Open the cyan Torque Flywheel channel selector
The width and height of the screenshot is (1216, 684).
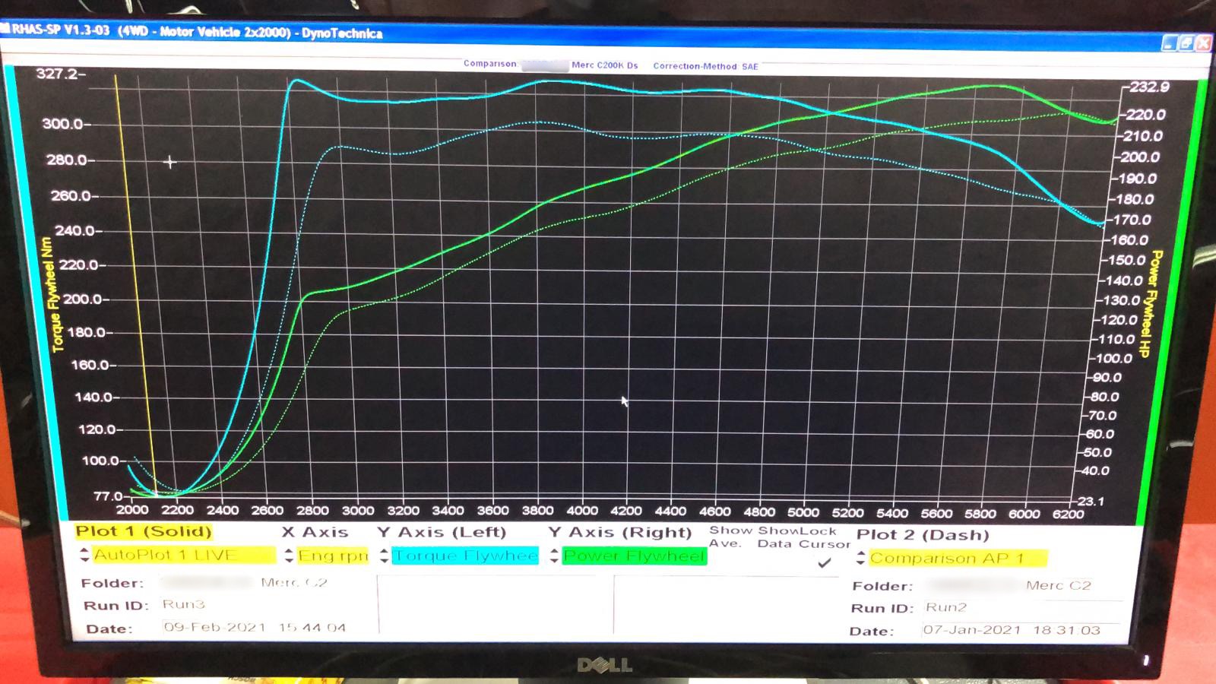[x=465, y=556]
